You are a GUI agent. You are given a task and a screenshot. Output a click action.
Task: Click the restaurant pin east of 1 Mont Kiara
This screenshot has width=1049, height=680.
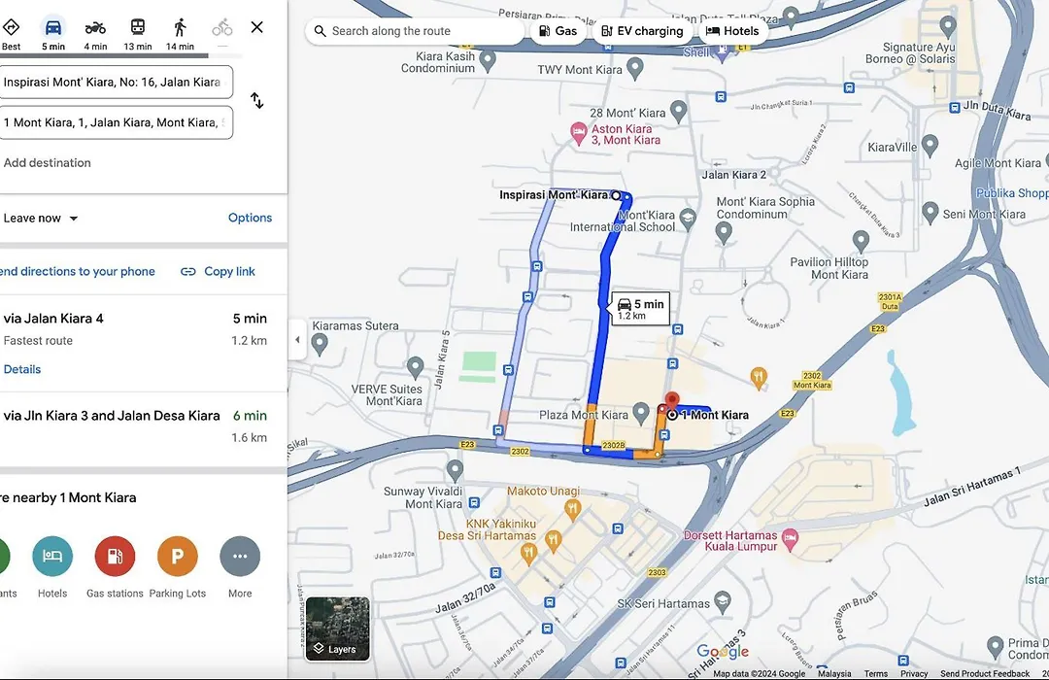tap(758, 378)
